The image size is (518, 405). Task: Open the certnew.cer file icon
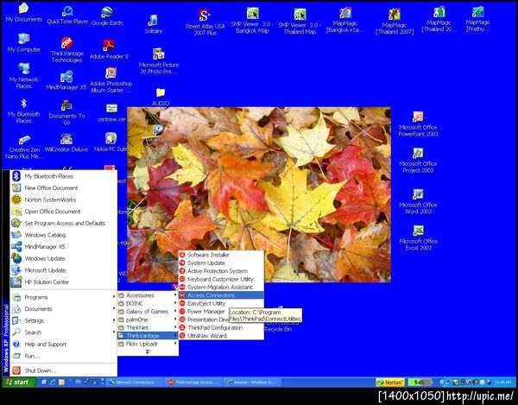(x=111, y=113)
